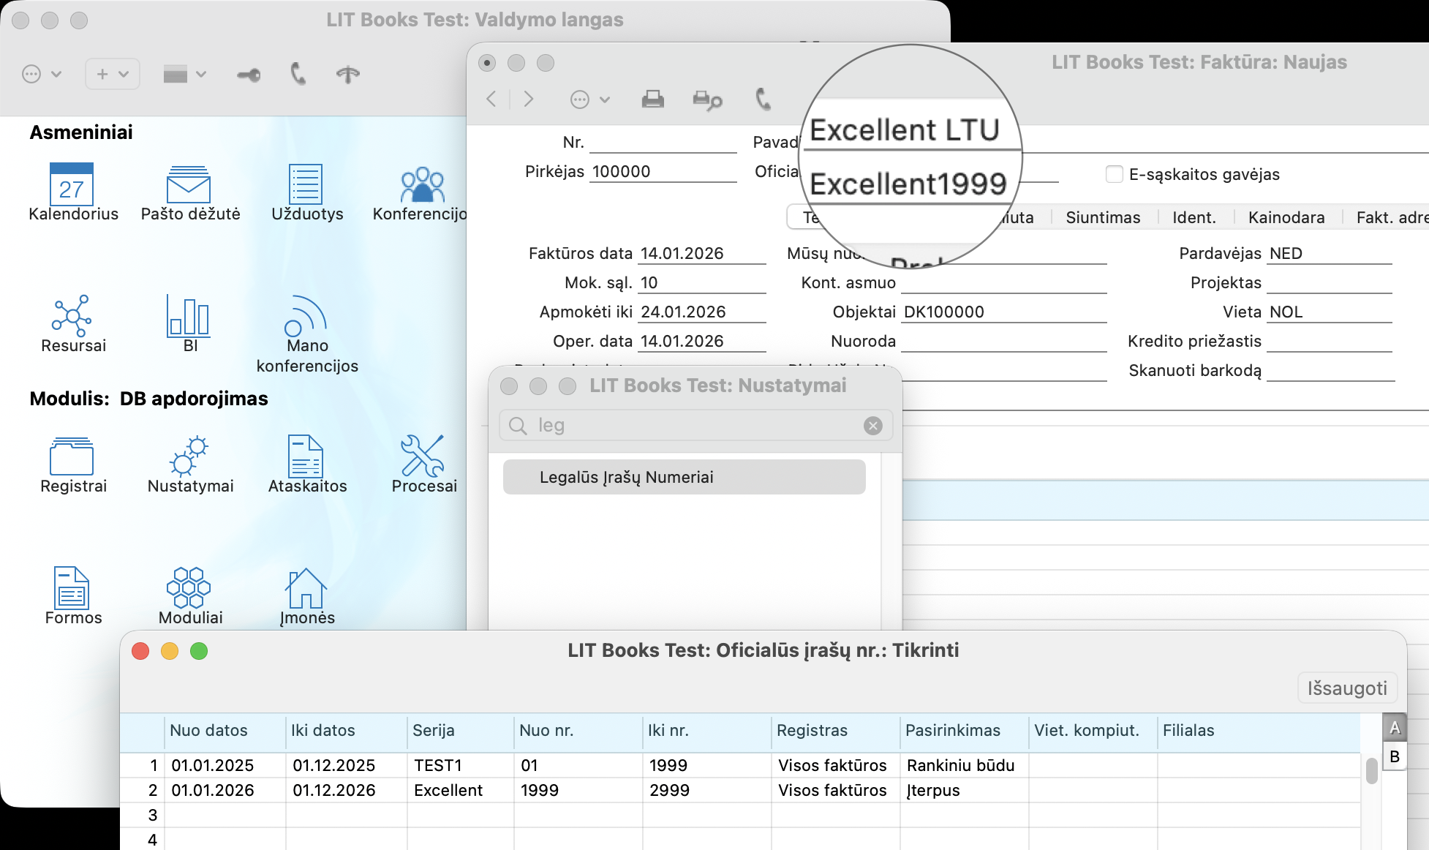Expand the plus dropdown in the control window
This screenshot has width=1429, height=850.
tap(113, 74)
